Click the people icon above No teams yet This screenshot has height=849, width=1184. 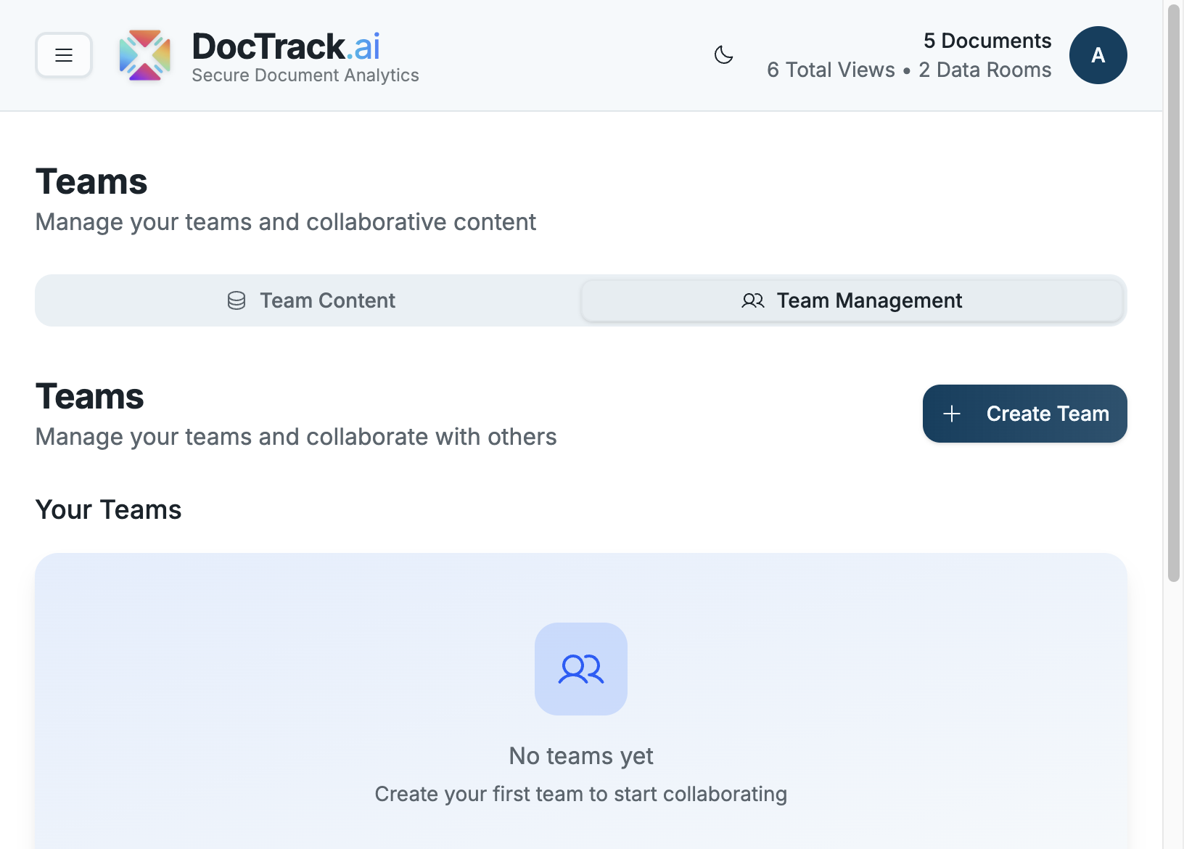coord(581,669)
